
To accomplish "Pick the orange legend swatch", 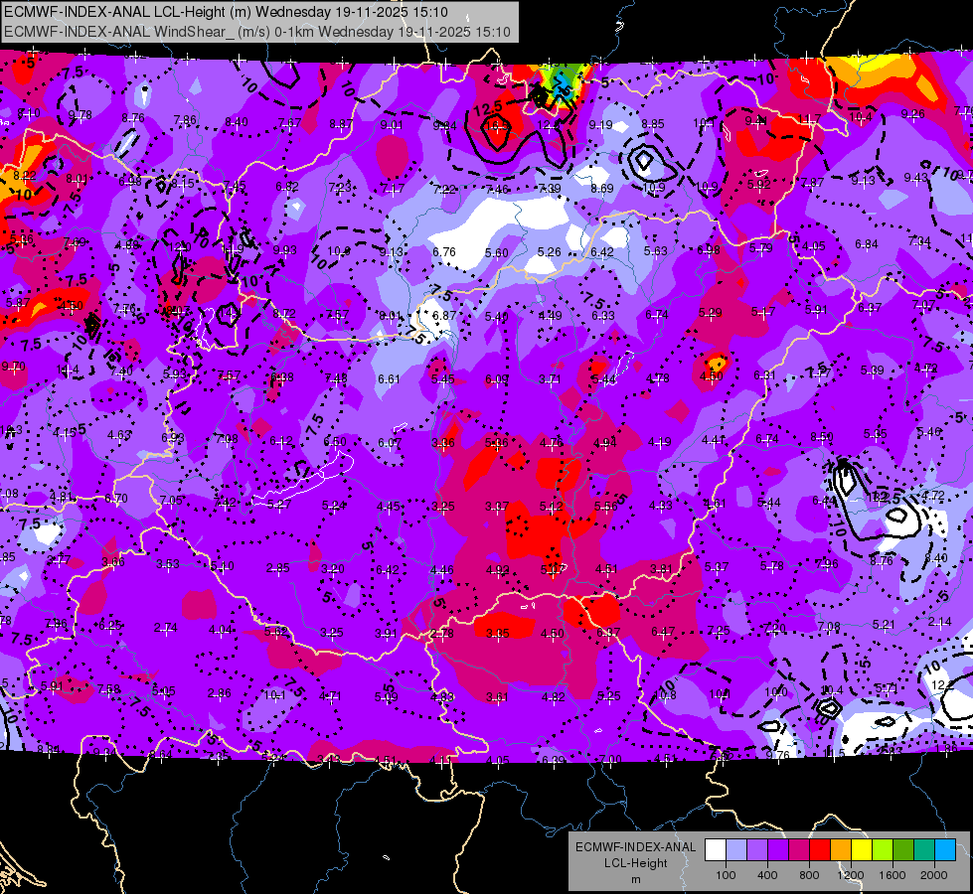I will (841, 850).
